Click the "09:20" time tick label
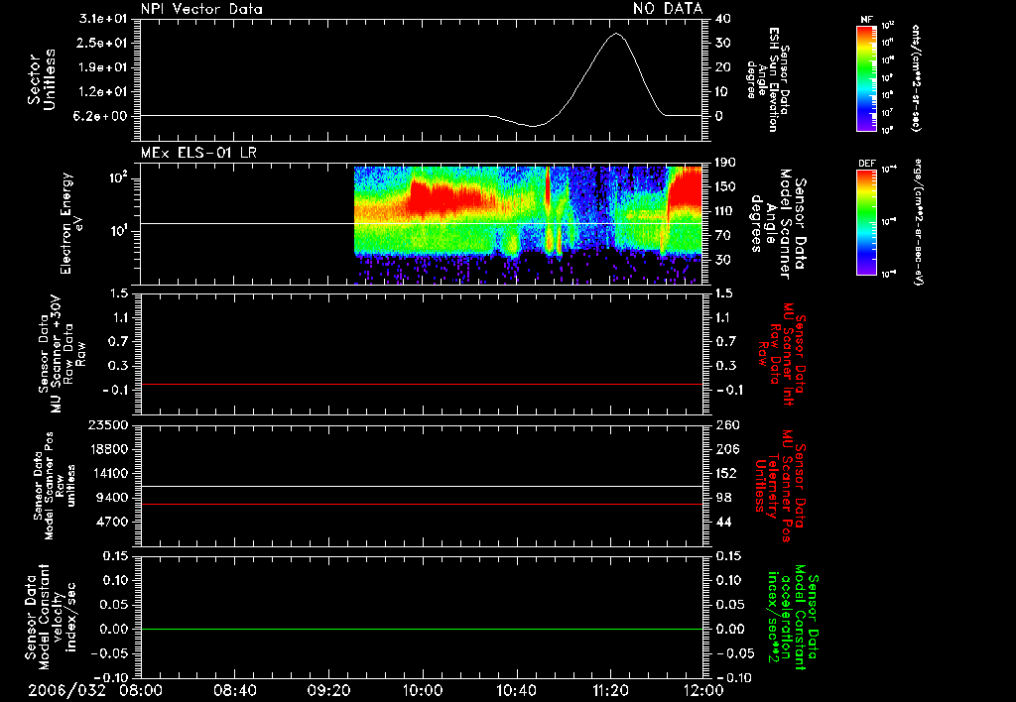 328,690
